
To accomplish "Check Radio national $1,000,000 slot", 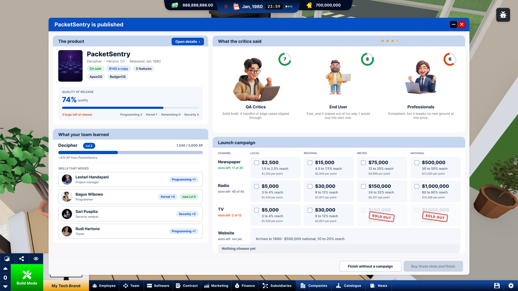I will 417,186.
